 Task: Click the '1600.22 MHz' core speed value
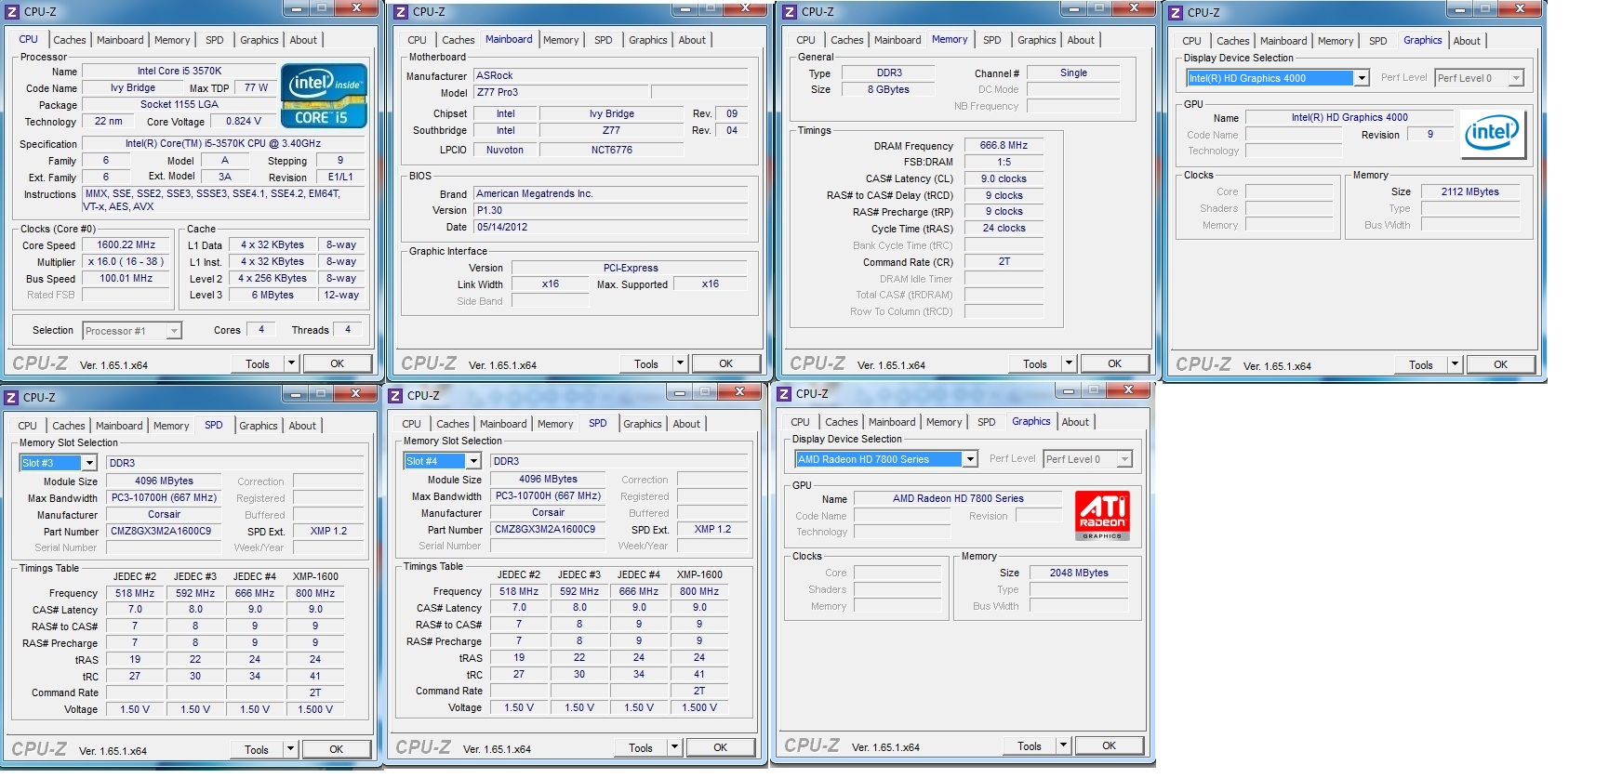click(x=126, y=245)
